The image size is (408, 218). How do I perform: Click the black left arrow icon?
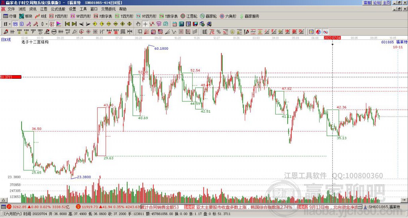81,24
